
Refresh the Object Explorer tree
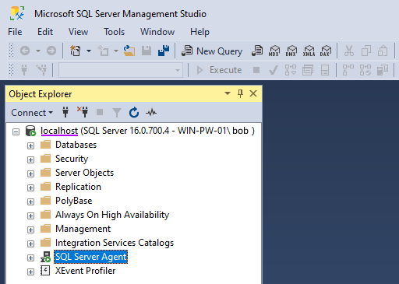[x=134, y=112]
